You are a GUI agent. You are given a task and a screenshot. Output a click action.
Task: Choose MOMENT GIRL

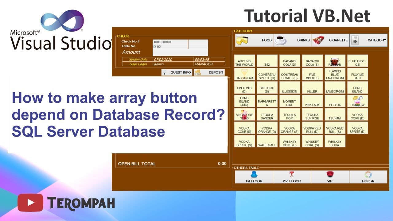[290, 101]
